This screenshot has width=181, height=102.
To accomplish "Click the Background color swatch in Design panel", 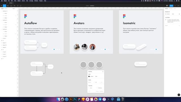I will 166,14.
